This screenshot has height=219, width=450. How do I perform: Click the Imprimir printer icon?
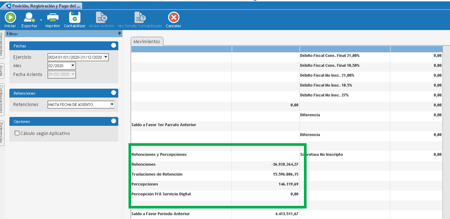tap(53, 18)
